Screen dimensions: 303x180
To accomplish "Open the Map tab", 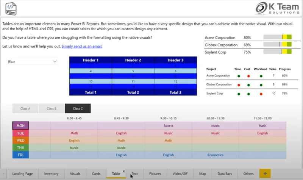I will 203,174.
